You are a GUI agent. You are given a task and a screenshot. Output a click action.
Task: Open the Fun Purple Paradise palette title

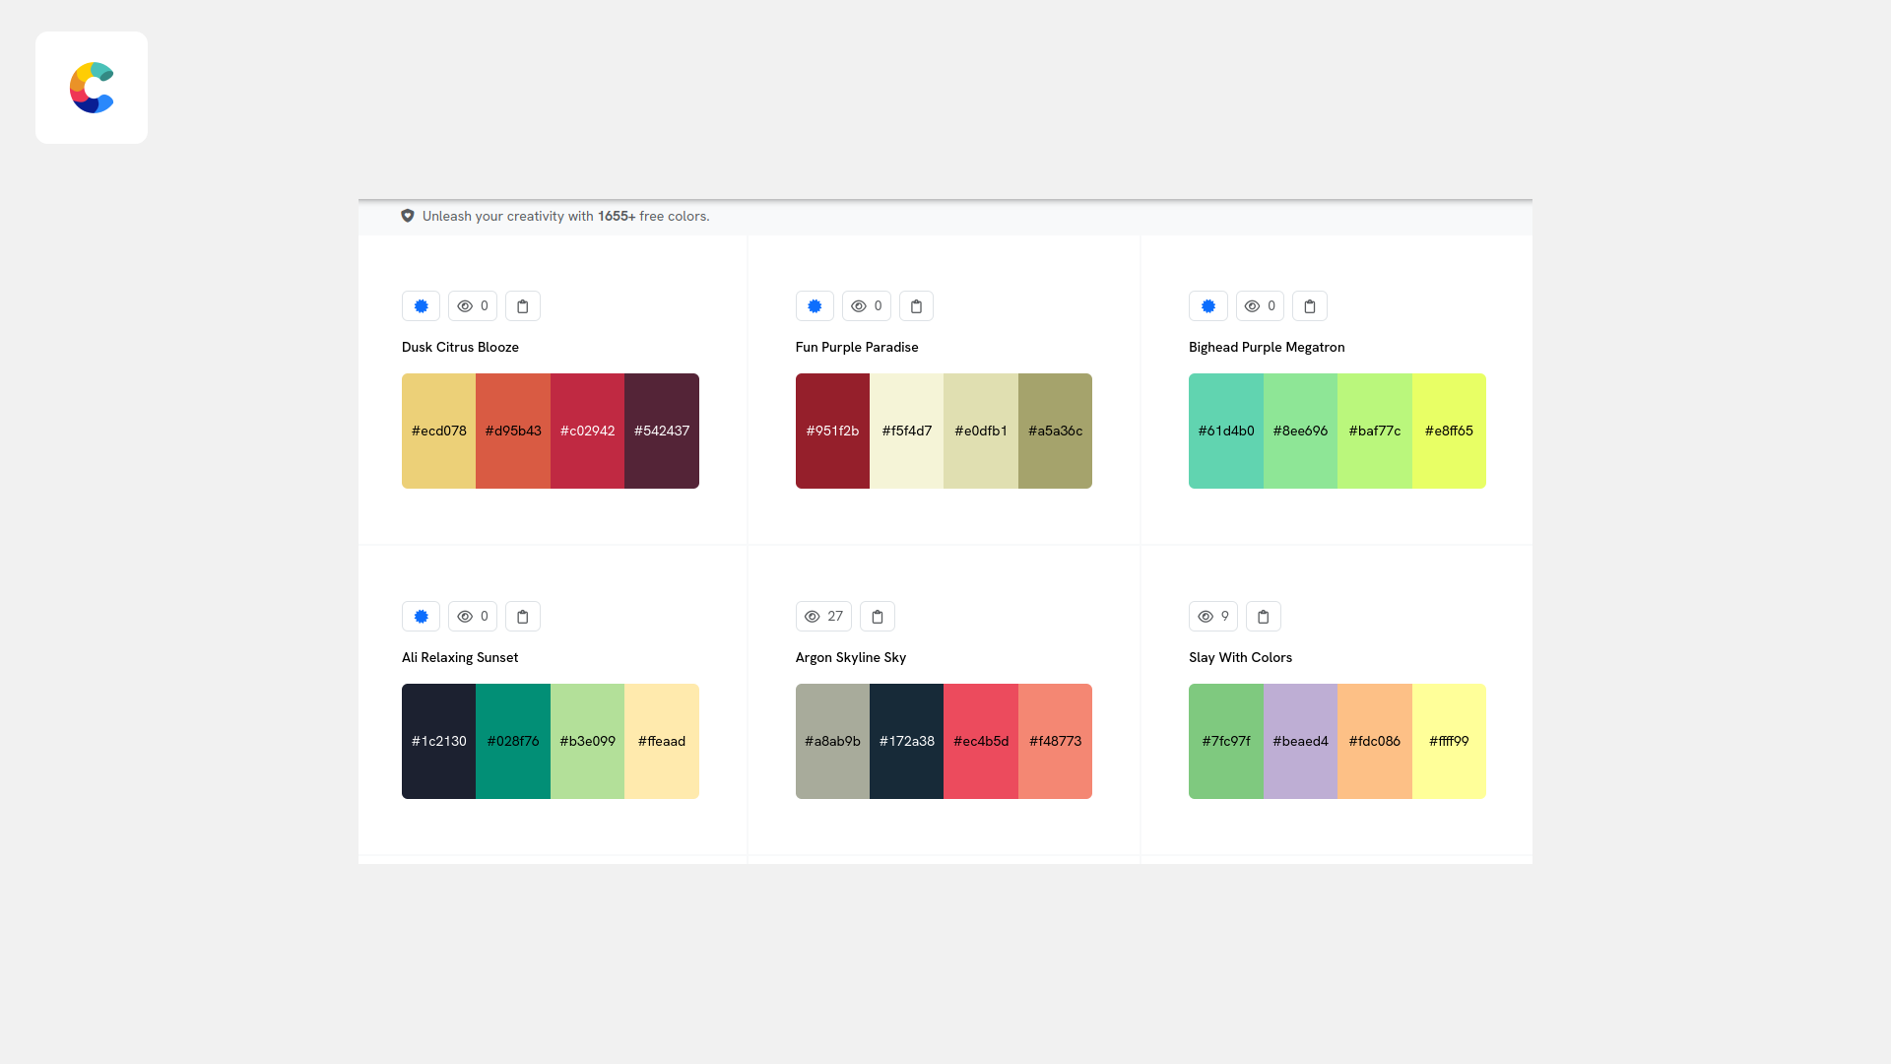click(x=857, y=347)
